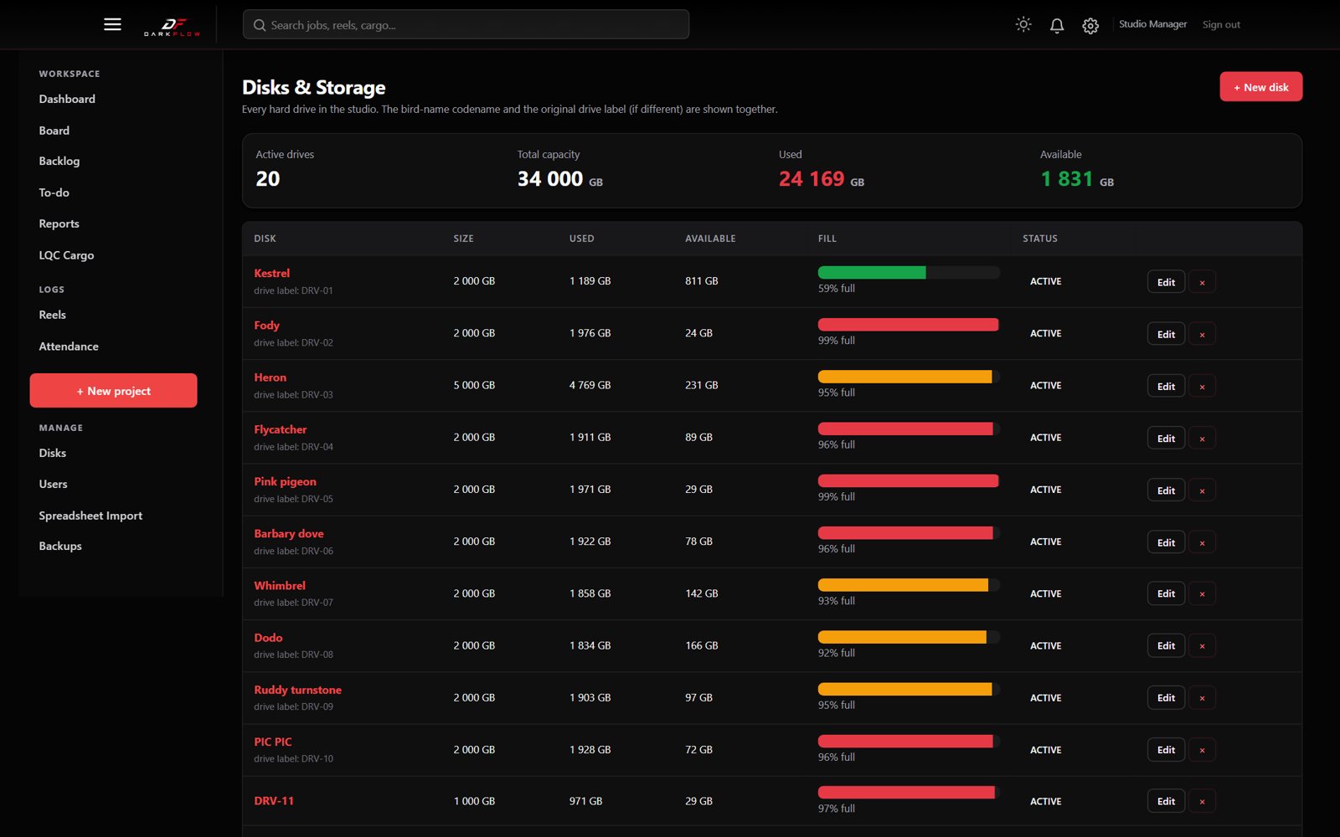Screen dimensions: 1340x837
Task: Go to Dashboard in sidebar
Action: click(x=67, y=99)
